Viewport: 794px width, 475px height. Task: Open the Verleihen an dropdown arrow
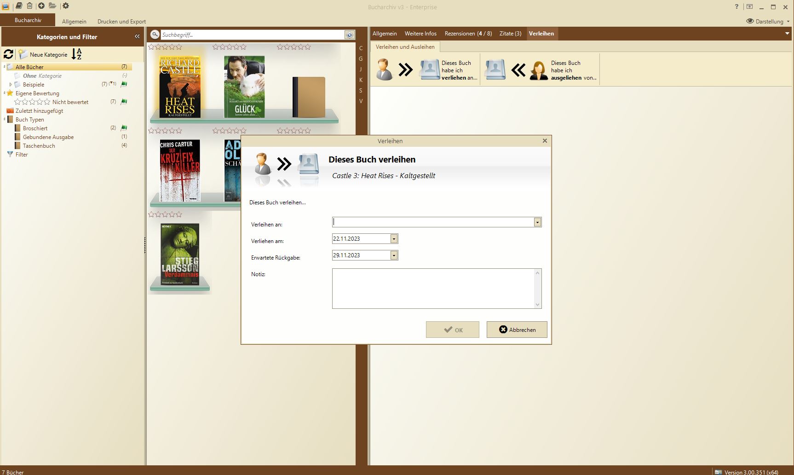537,222
